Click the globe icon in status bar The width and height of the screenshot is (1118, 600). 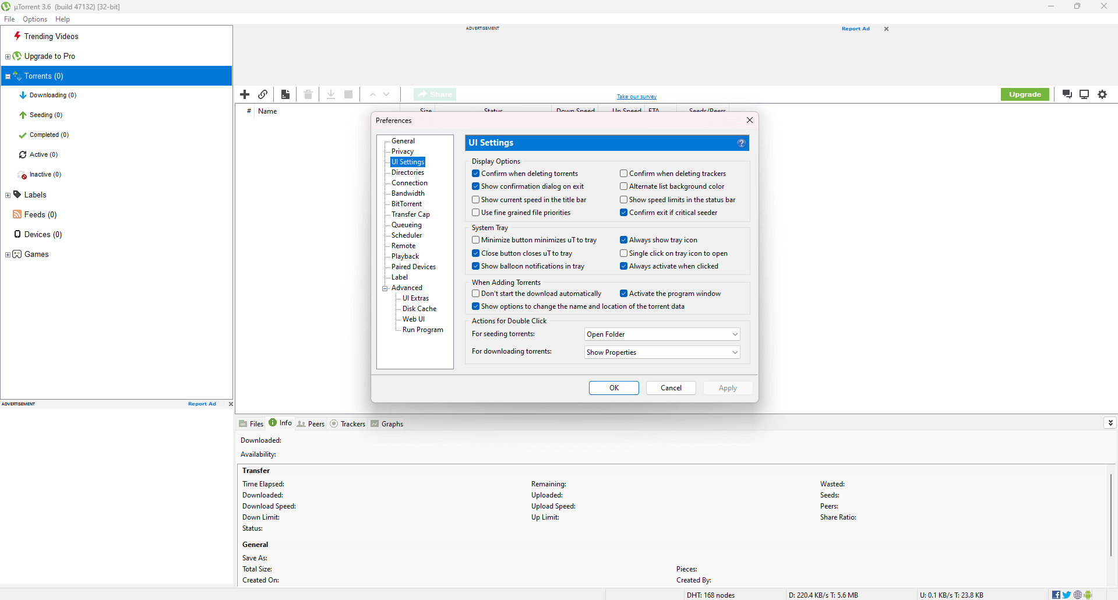[1078, 595]
